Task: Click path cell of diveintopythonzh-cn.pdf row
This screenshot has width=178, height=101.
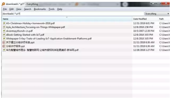Action: (x=164, y=31)
